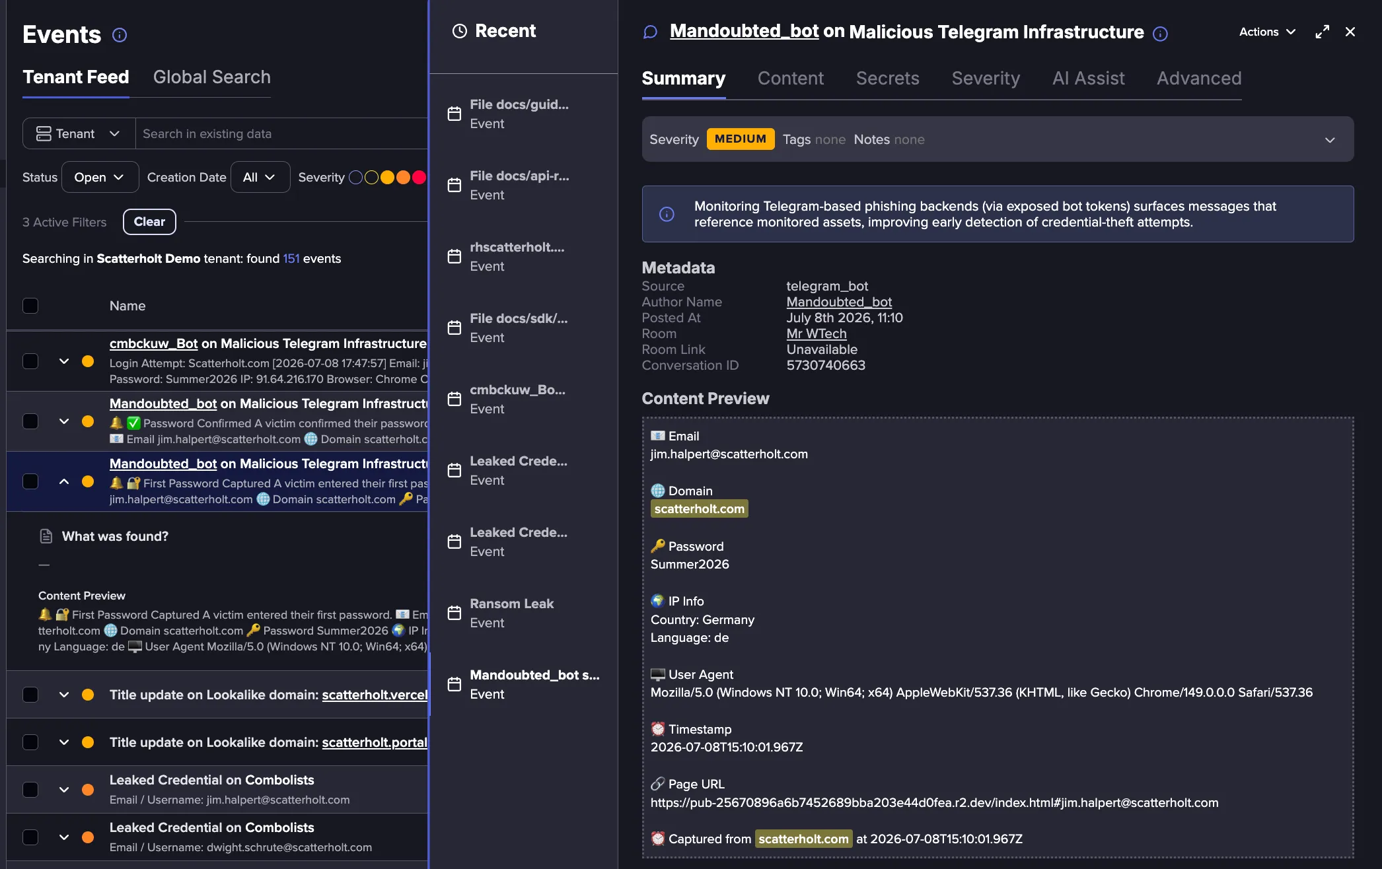The image size is (1382, 869).
Task: Open the Creation Date All dropdown
Action: 260,177
